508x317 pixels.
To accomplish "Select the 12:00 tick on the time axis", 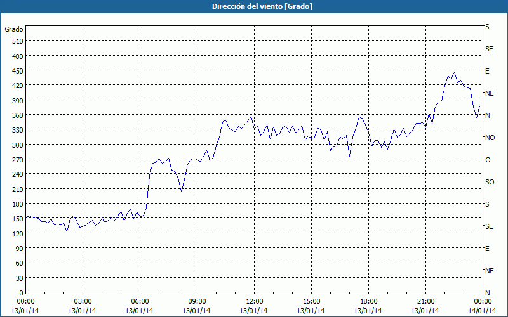I will click(255, 302).
